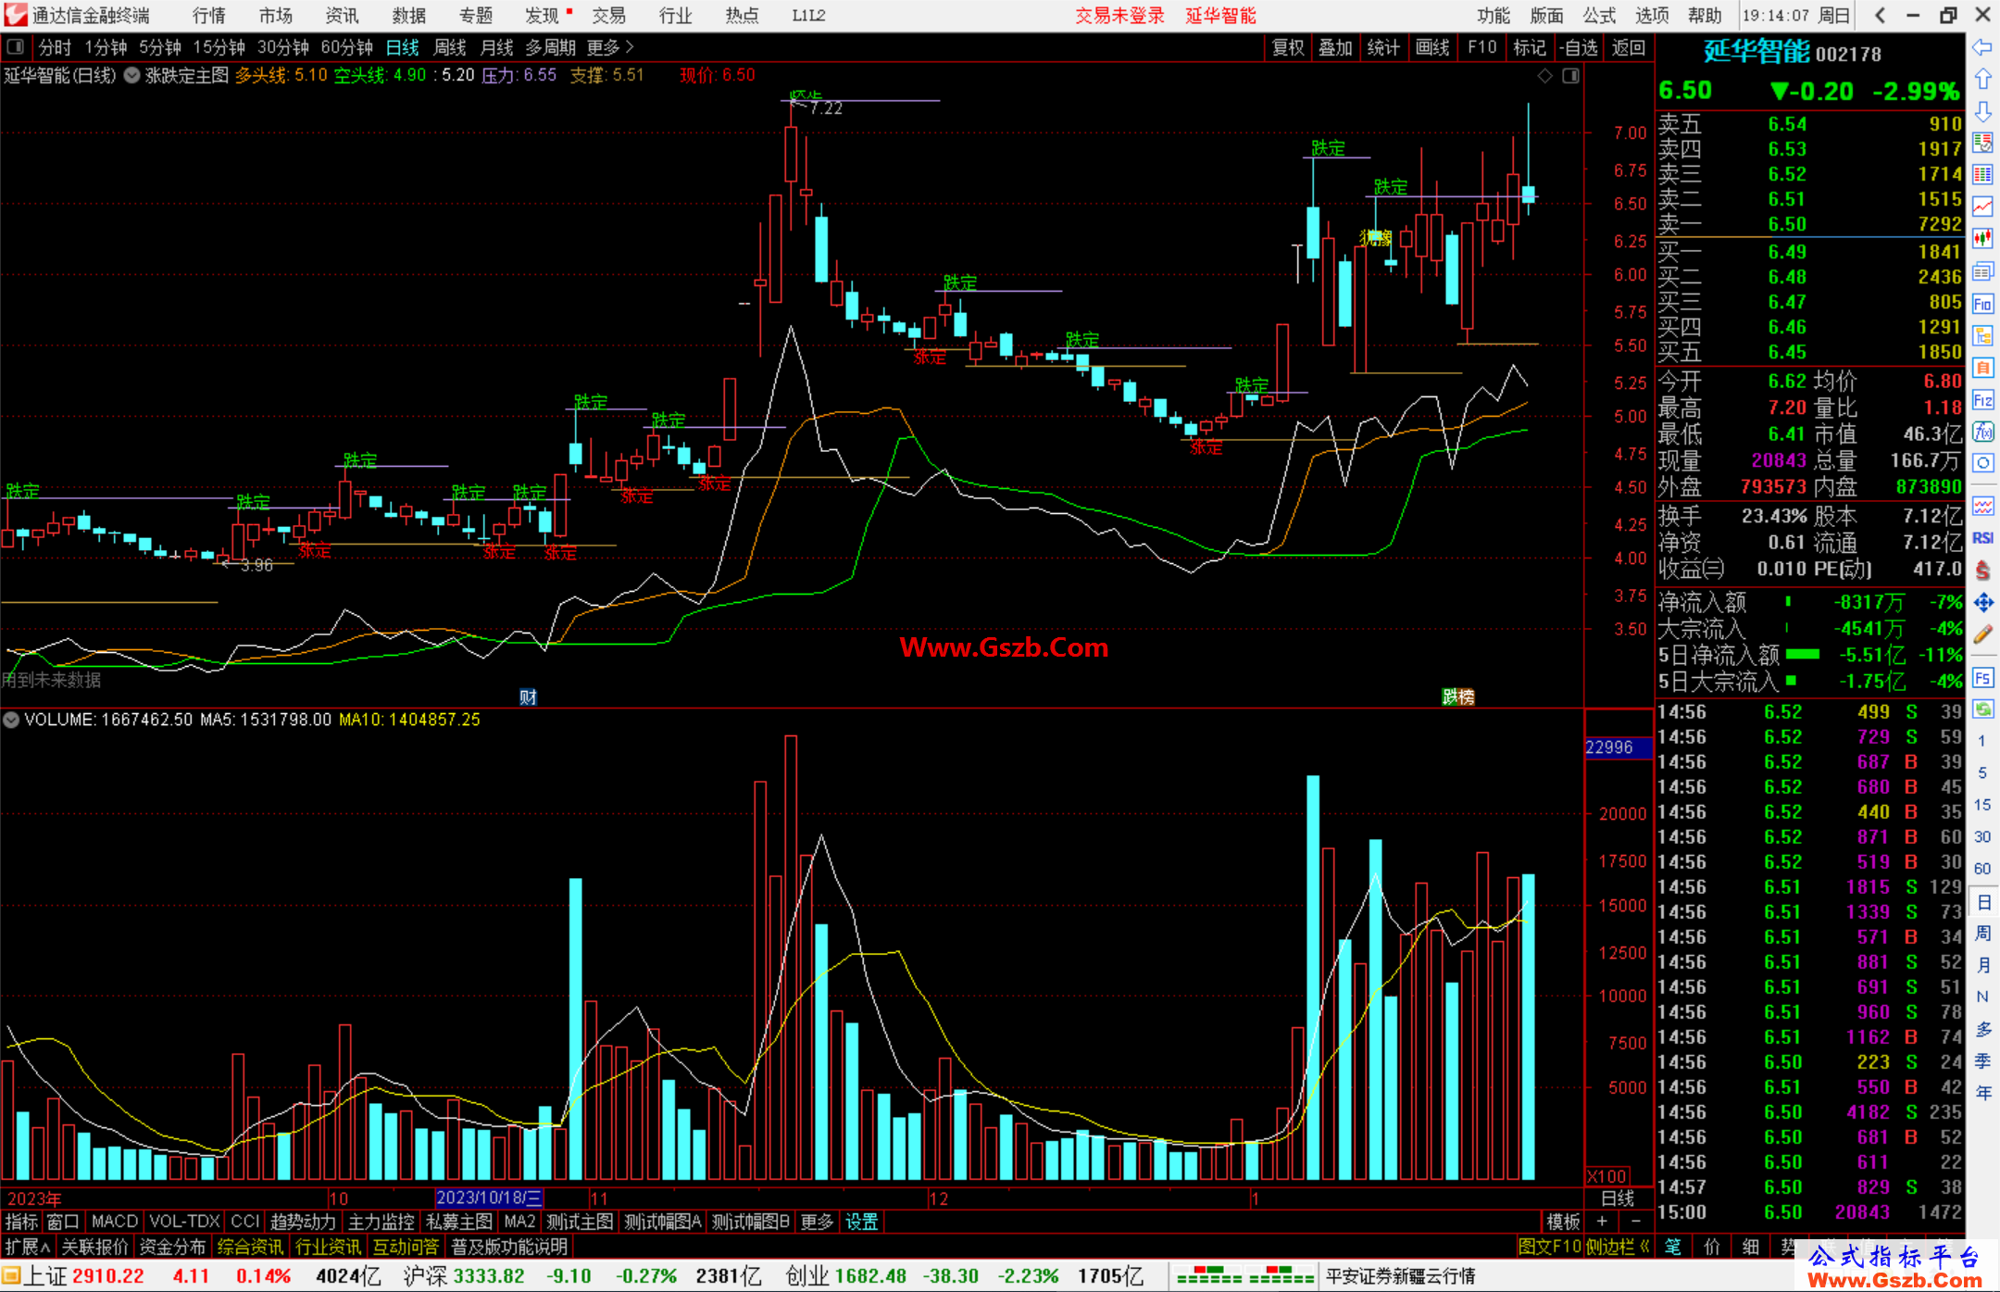Viewport: 2000px width, 1292px height.
Task: Open the 公式 menu
Action: point(1599,16)
